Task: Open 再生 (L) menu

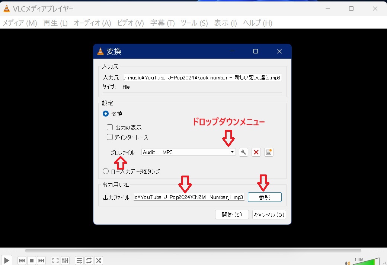Action: [55, 23]
